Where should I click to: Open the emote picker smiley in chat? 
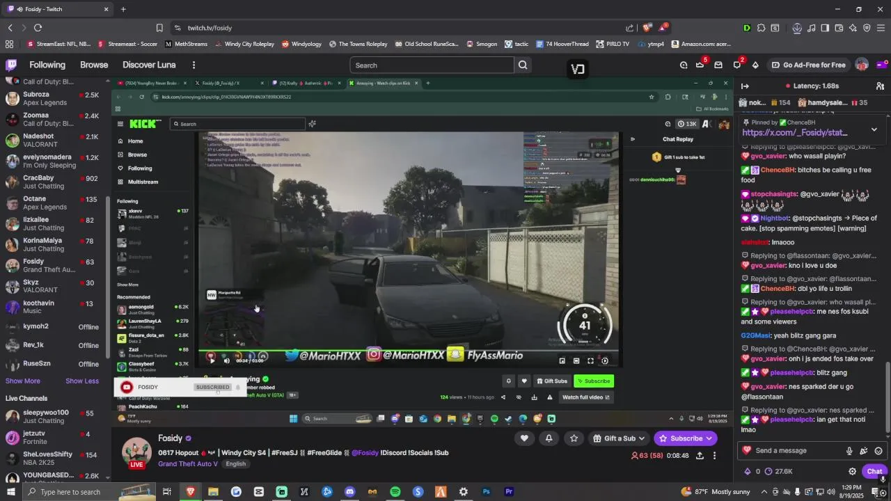coord(878,450)
